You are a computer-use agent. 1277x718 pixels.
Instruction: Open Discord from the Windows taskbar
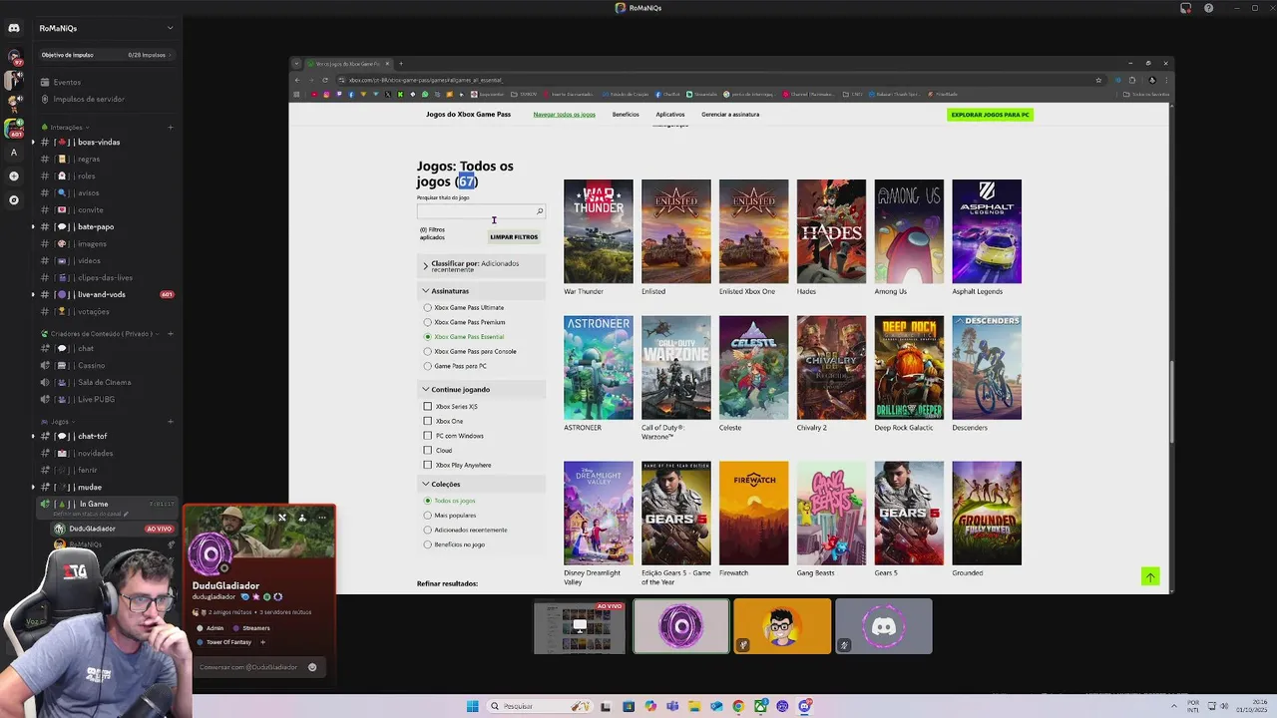804,706
